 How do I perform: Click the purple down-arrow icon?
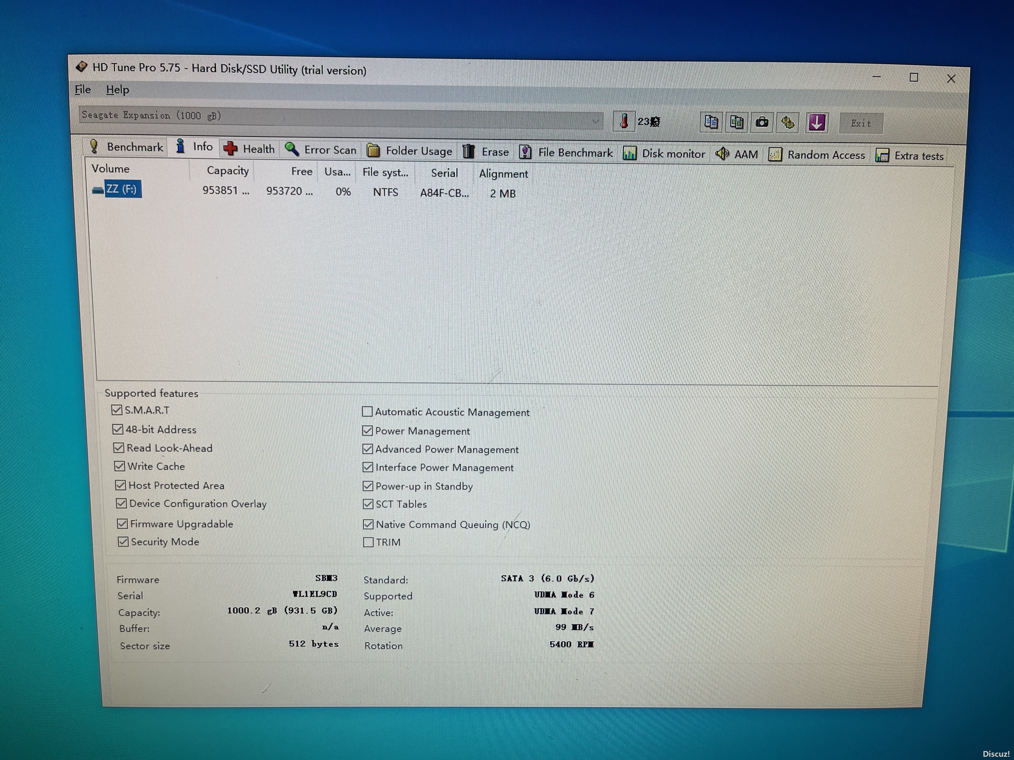[x=816, y=123]
